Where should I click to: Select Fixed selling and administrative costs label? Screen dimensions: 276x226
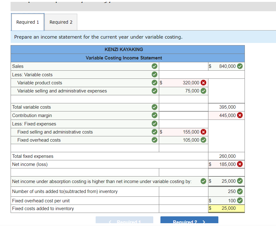tap(55, 132)
